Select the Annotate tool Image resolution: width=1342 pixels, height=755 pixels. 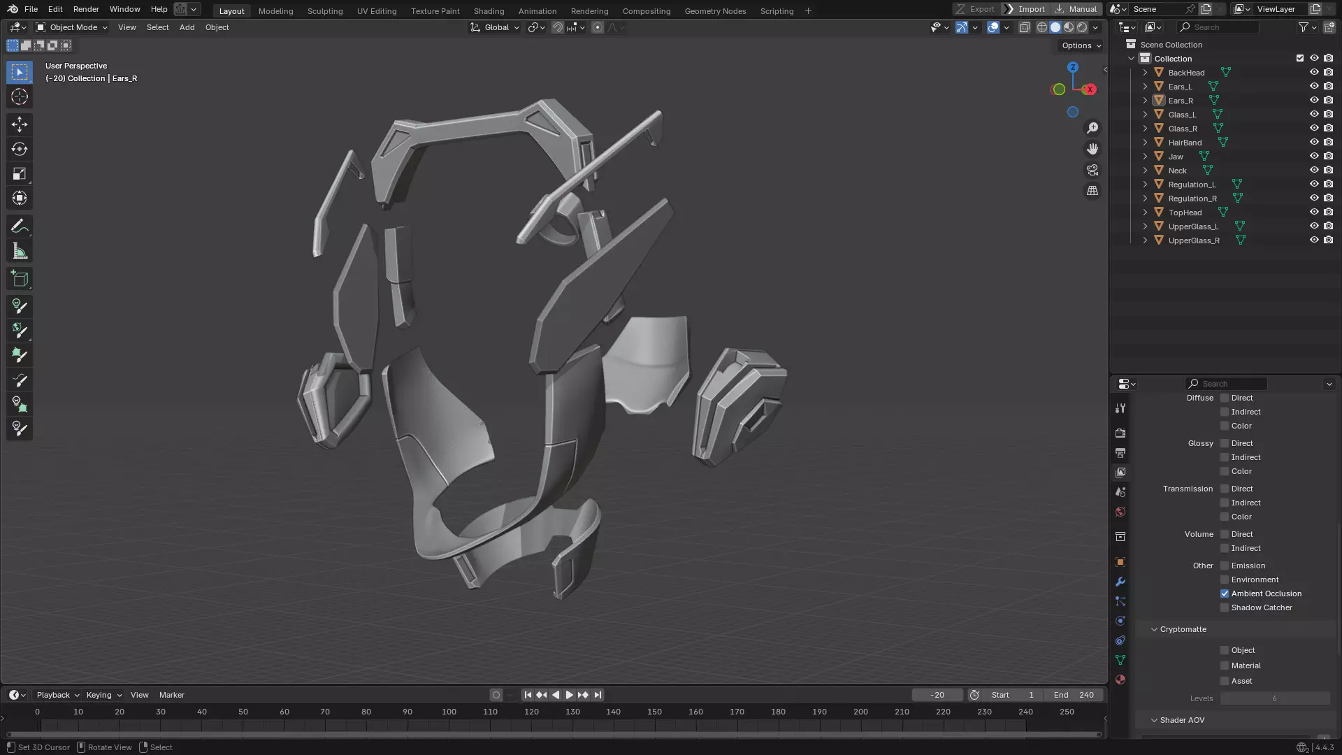pos(20,226)
